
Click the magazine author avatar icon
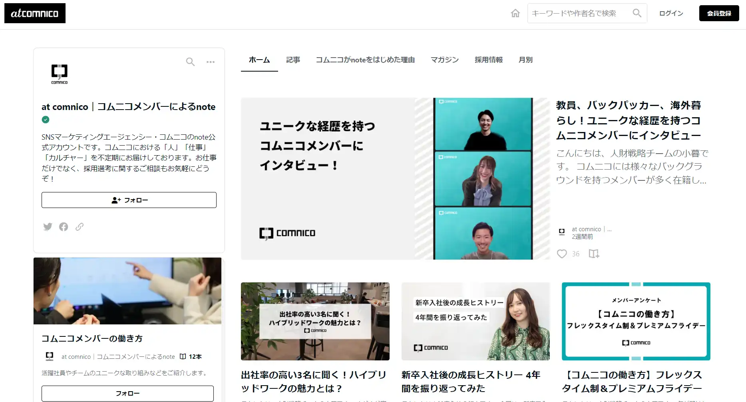(x=50, y=356)
